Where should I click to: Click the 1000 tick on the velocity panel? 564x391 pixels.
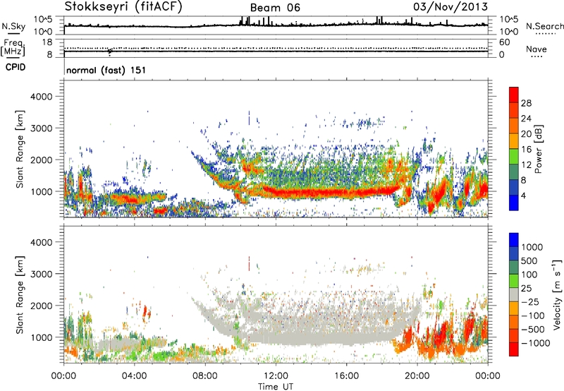(42, 337)
